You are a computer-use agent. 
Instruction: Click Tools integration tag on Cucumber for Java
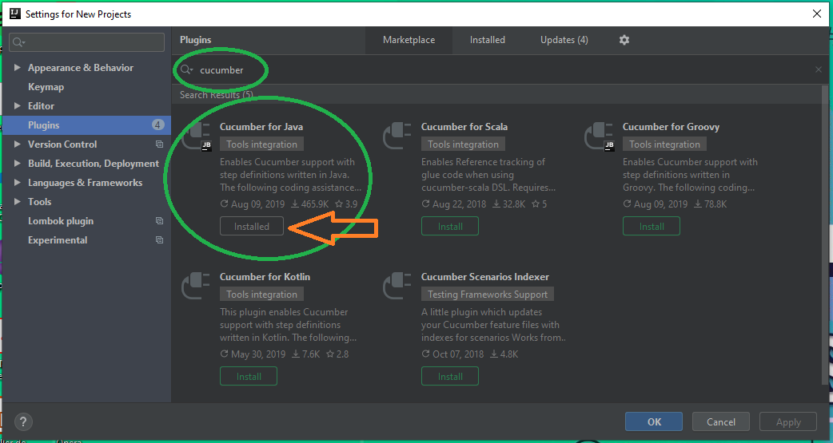(x=262, y=144)
